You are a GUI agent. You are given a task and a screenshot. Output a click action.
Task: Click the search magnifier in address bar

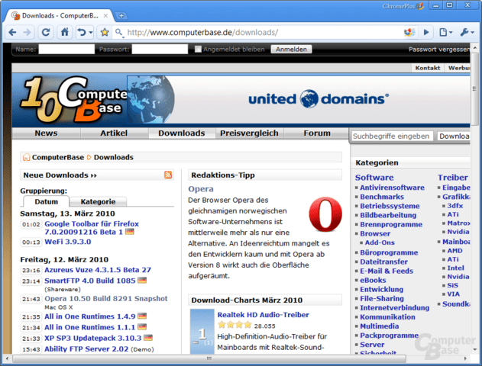[x=119, y=32]
